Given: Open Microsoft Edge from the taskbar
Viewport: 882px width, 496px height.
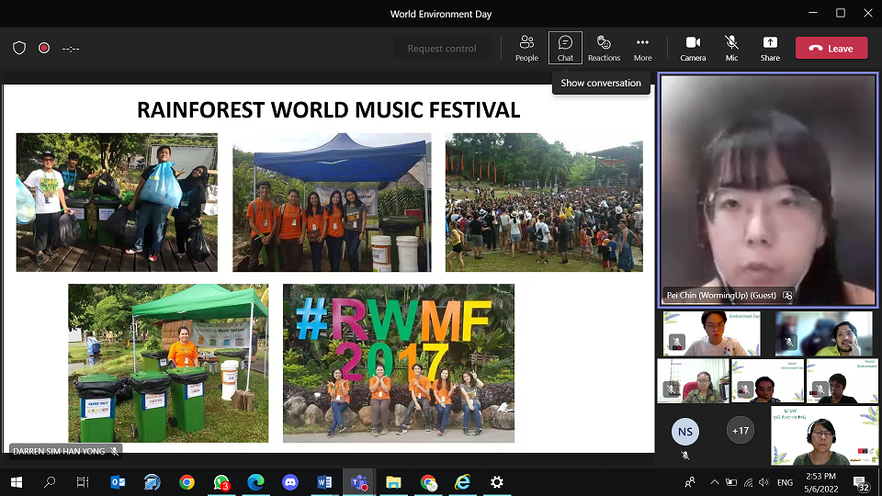Looking at the screenshot, I should pyautogui.click(x=256, y=482).
